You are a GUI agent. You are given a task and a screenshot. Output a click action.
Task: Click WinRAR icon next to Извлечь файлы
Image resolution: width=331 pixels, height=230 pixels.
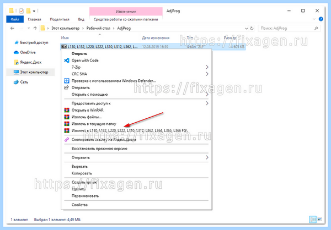[67, 117]
